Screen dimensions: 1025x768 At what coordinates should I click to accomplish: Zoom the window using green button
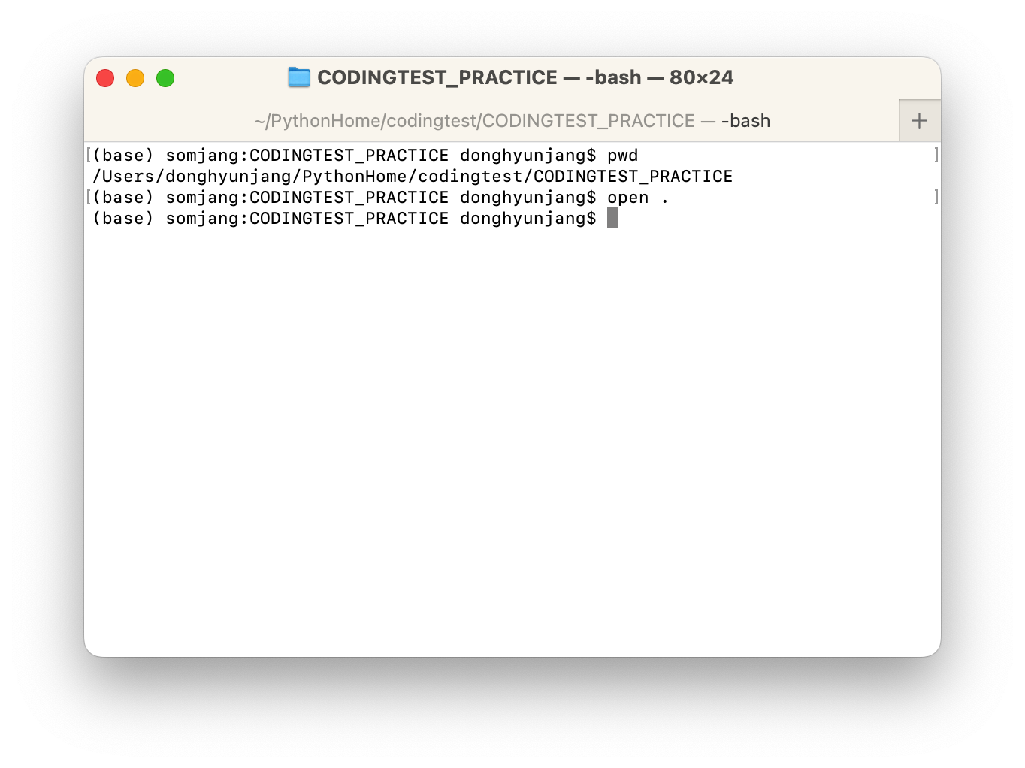165,78
